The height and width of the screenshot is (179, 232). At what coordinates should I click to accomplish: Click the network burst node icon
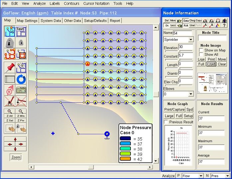pos(21,68)
